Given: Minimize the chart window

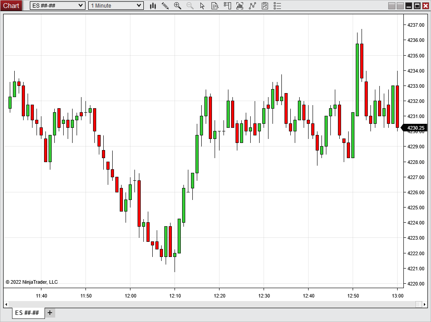Looking at the screenshot, I should (x=409, y=6).
